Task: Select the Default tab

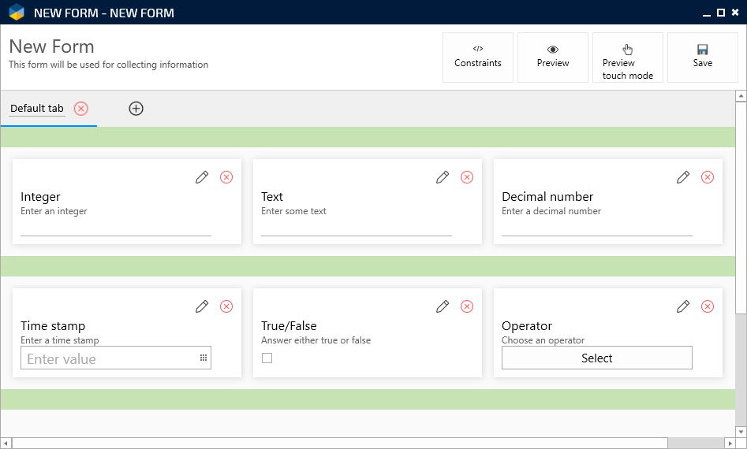Action: click(37, 109)
